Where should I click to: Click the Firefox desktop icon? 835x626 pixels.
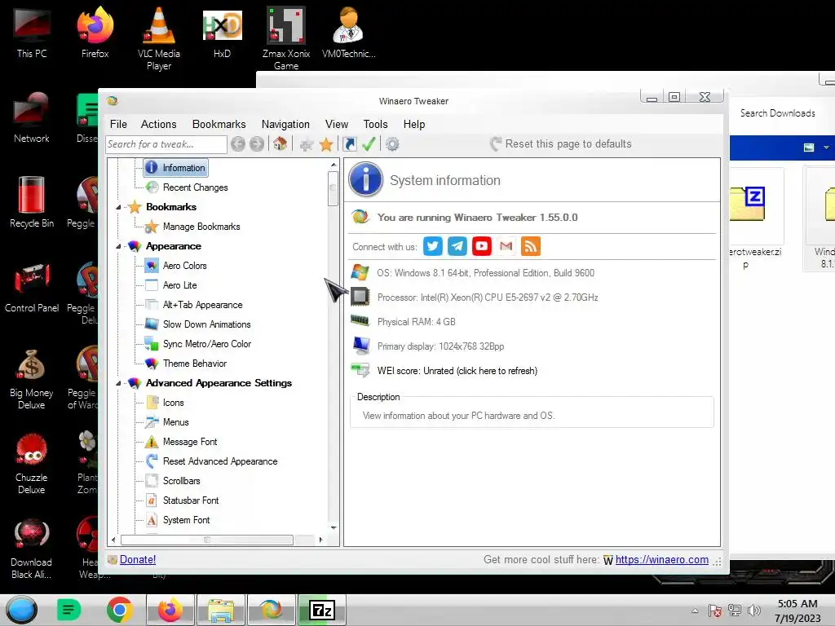click(x=95, y=33)
